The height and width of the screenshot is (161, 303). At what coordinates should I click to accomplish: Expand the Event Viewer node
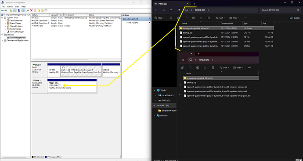click(5, 23)
